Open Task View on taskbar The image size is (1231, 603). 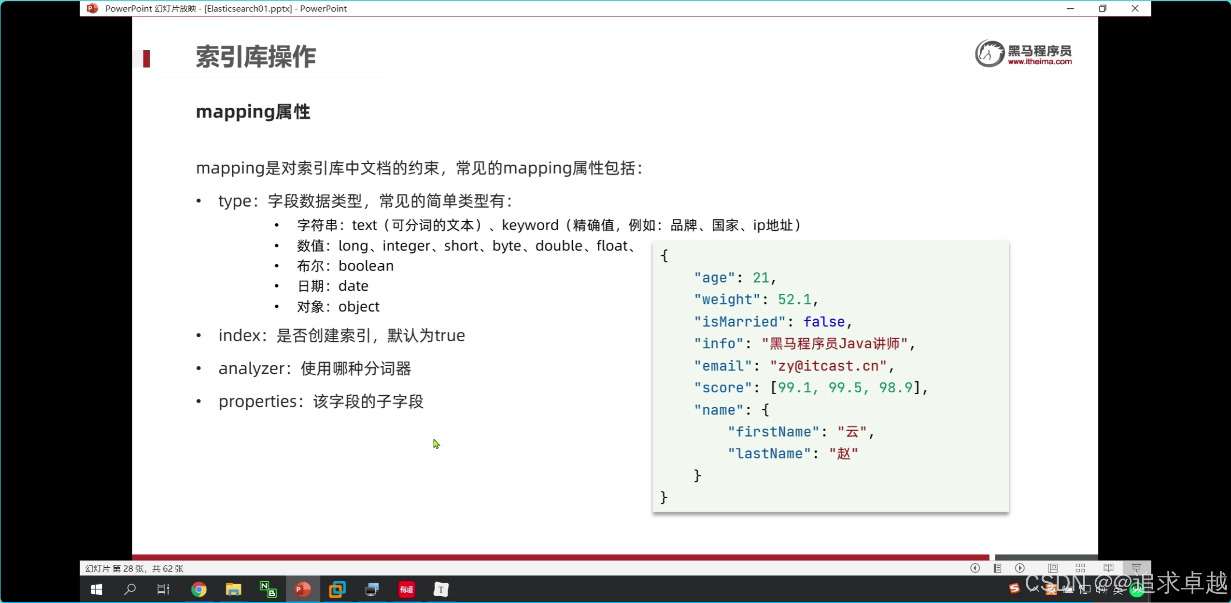click(x=163, y=589)
